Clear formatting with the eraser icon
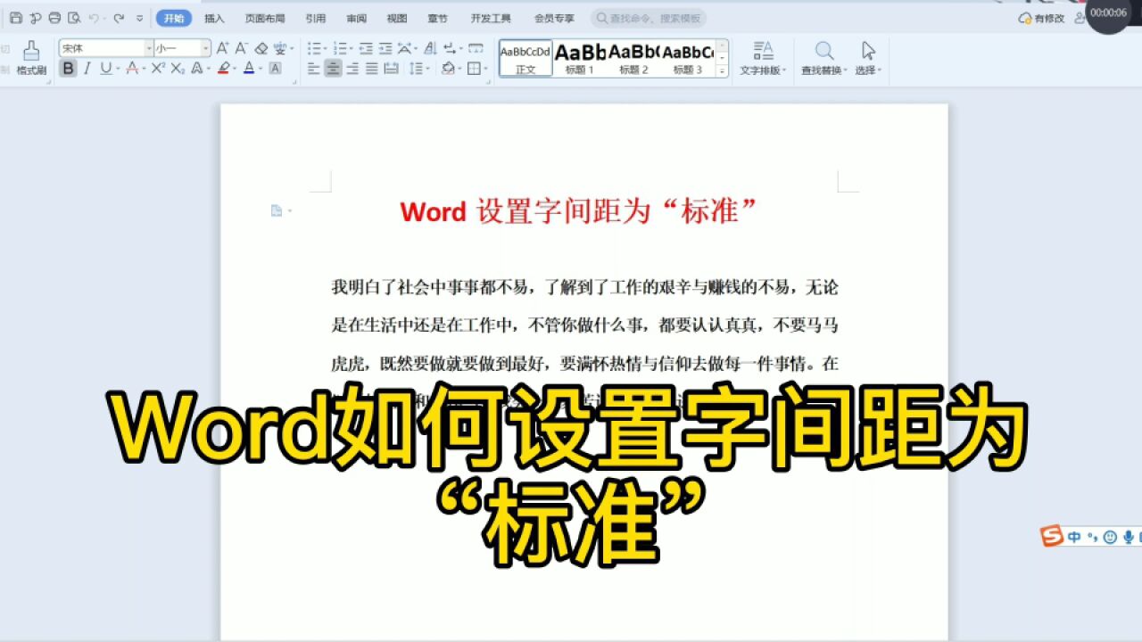This screenshot has width=1142, height=642. click(261, 48)
